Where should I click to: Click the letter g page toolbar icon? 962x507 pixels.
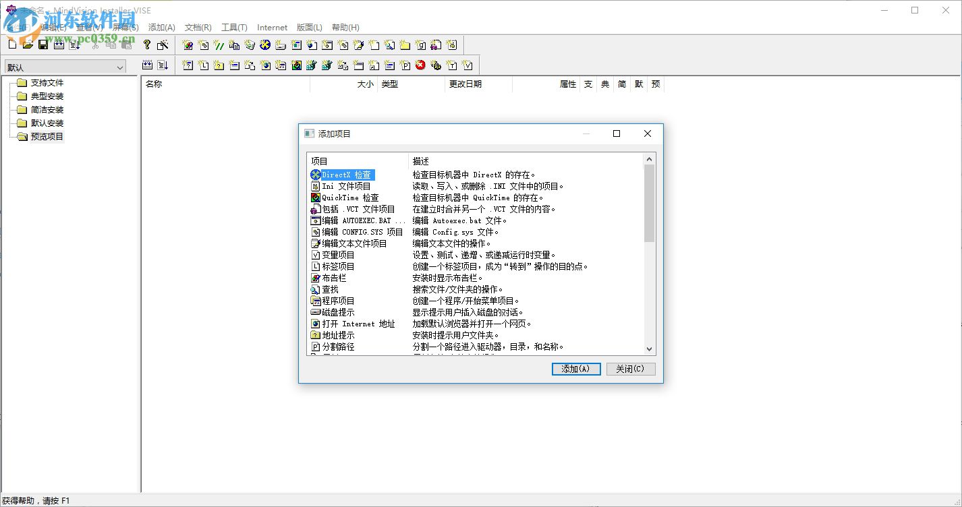tap(420, 45)
